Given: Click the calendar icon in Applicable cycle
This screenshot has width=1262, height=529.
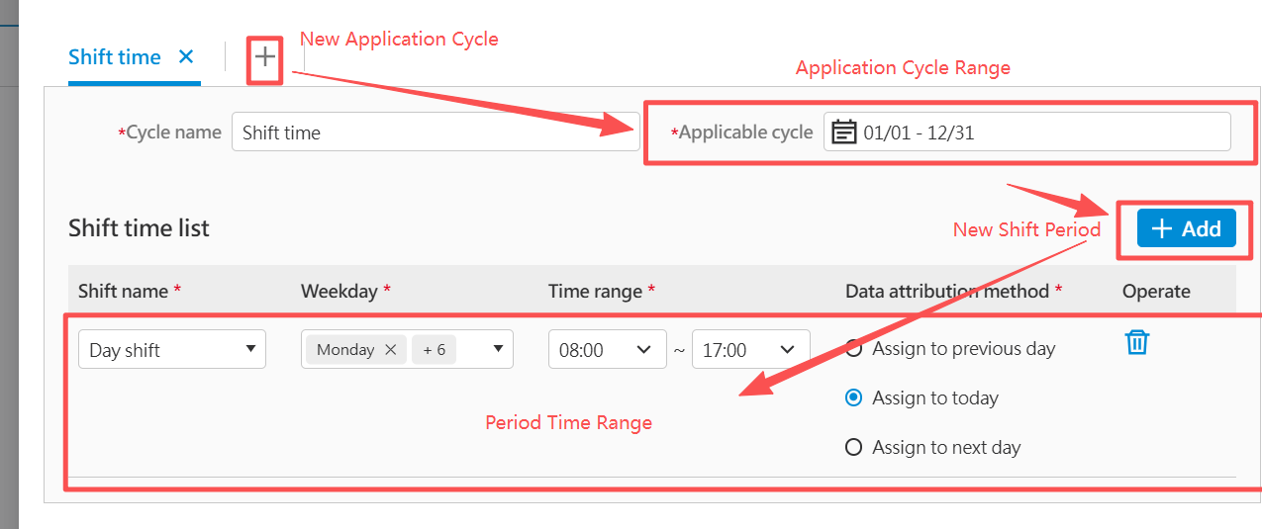Looking at the screenshot, I should 843,132.
